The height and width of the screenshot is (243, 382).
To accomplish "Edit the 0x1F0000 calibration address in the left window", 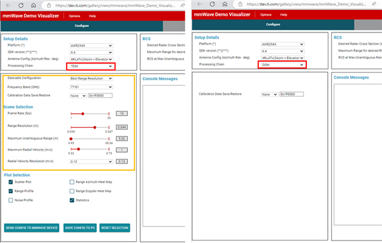I will pos(100,95).
